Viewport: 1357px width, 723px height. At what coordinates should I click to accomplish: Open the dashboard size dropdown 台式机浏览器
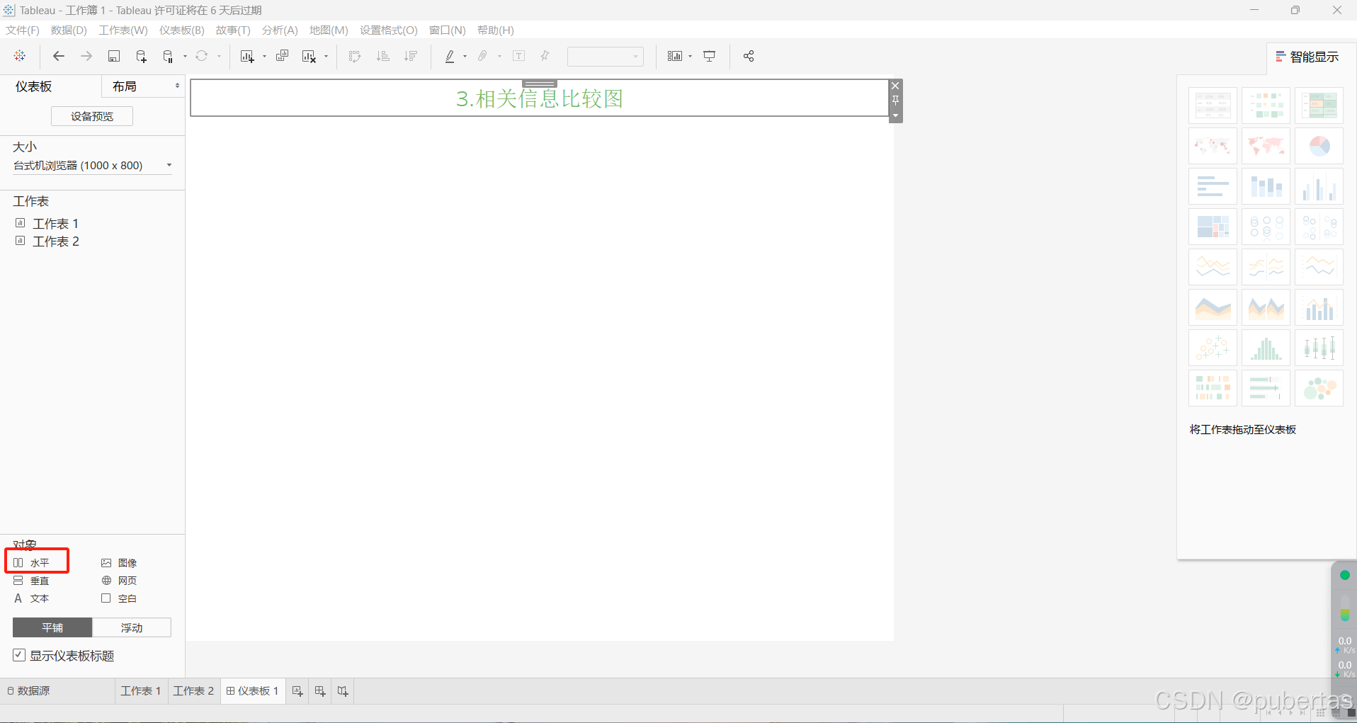92,166
